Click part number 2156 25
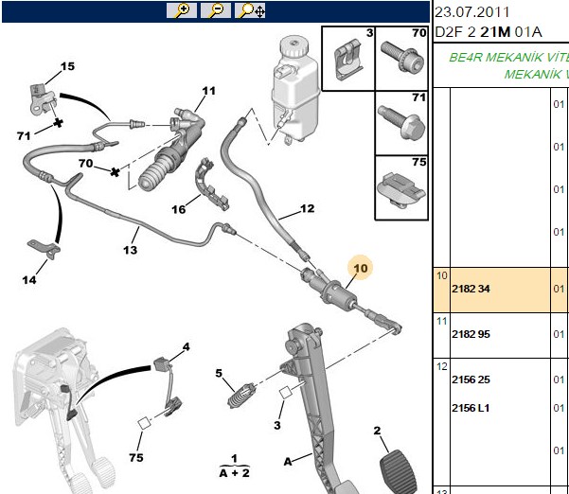569x494 pixels. click(x=471, y=379)
